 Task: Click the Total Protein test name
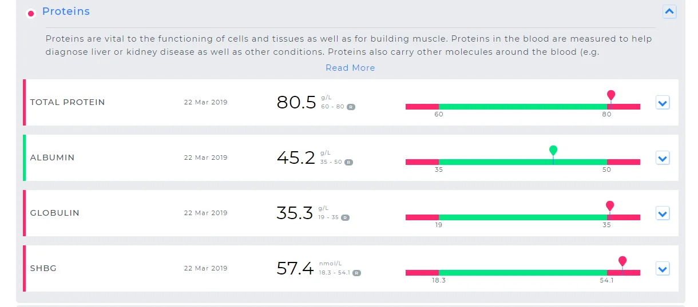[x=68, y=103]
